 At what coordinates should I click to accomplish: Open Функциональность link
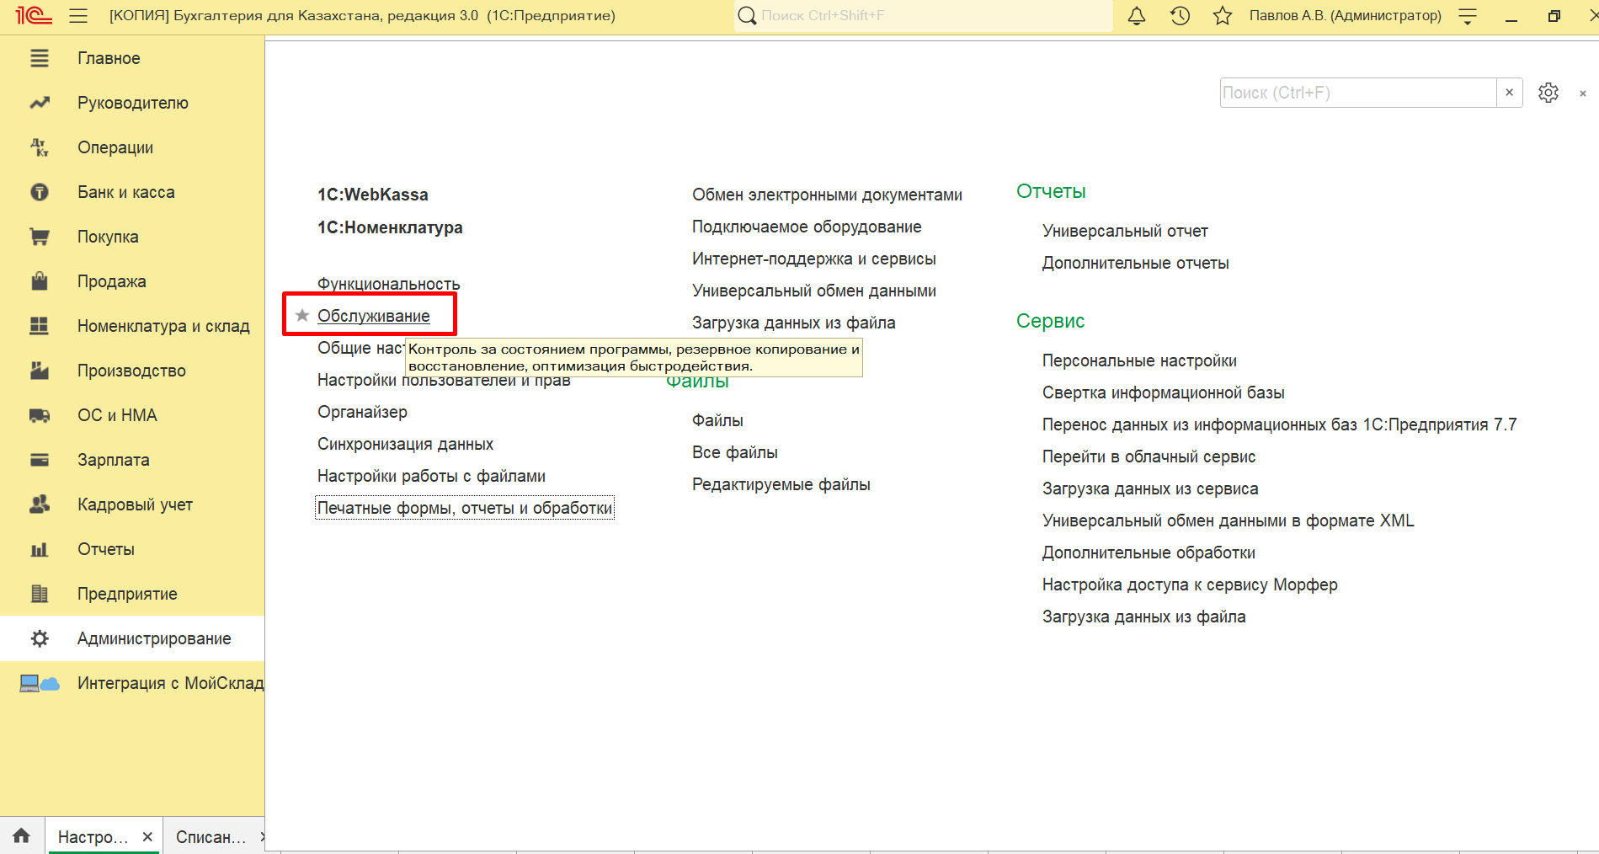tap(389, 284)
